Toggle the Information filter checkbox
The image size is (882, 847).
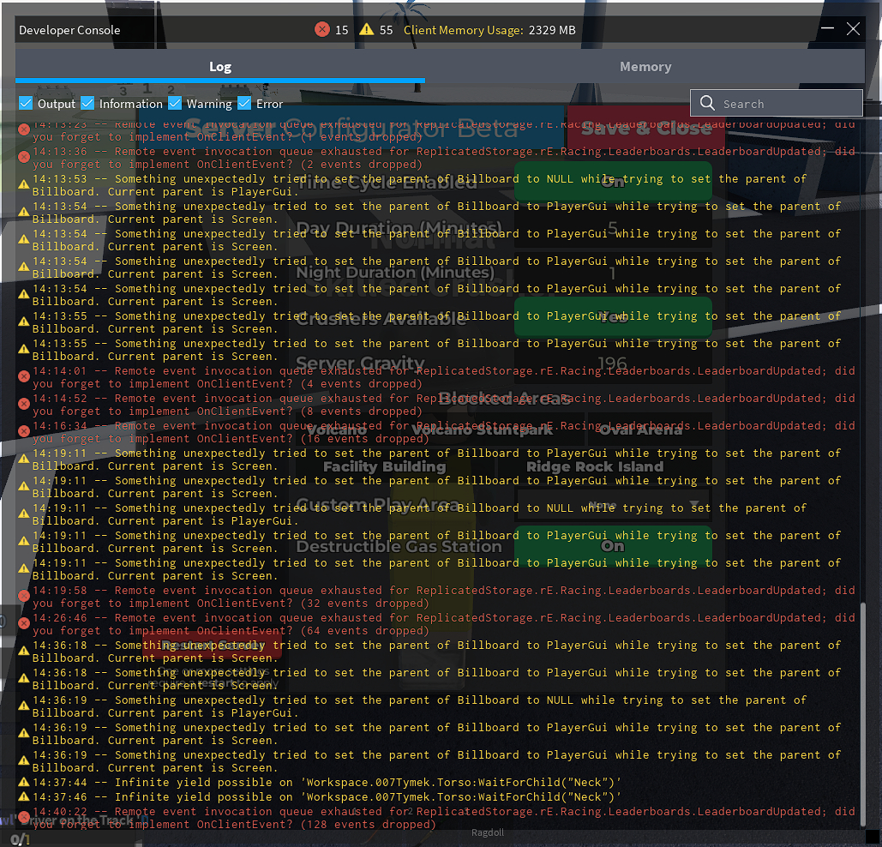(x=87, y=104)
